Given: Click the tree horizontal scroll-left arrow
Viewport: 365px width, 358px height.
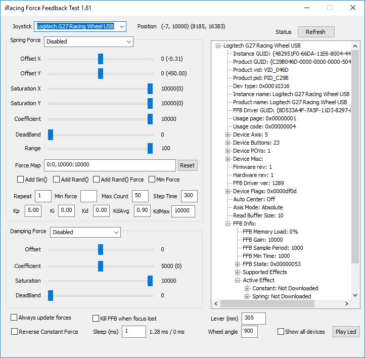Looking at the screenshot, I should click(216, 304).
